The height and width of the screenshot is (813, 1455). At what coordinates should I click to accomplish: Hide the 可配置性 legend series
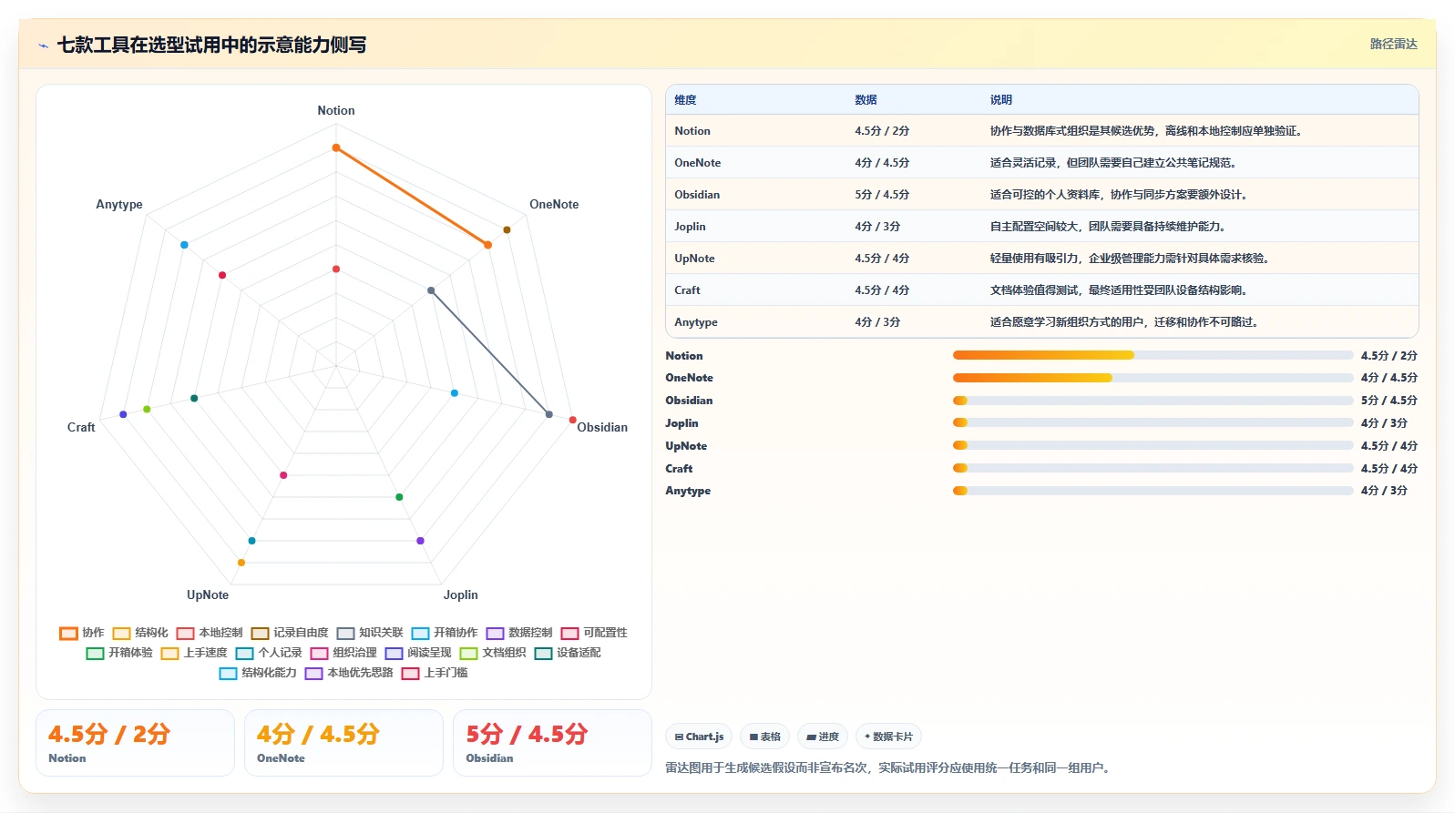(594, 633)
